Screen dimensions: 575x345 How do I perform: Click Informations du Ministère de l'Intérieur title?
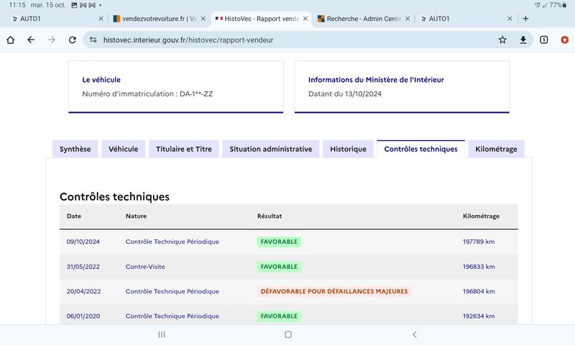[376, 80]
